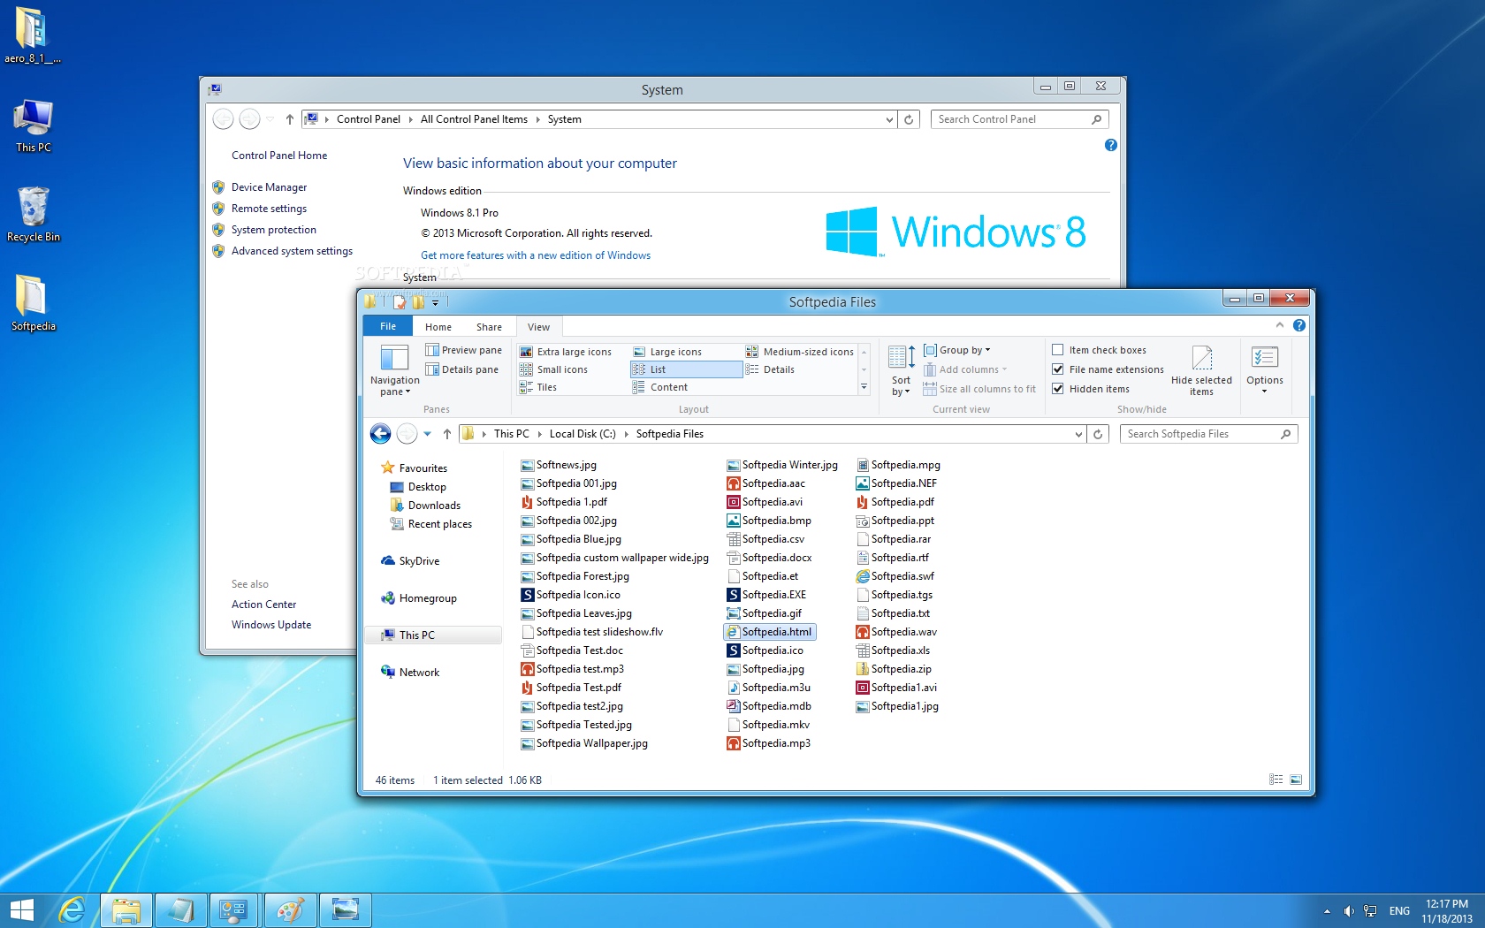
Task: Select the Details layout option
Action: coord(770,369)
